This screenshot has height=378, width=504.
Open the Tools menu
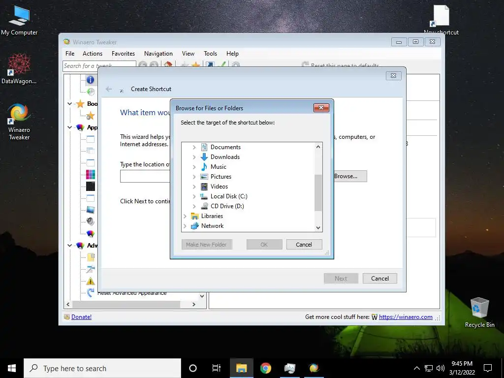(210, 54)
